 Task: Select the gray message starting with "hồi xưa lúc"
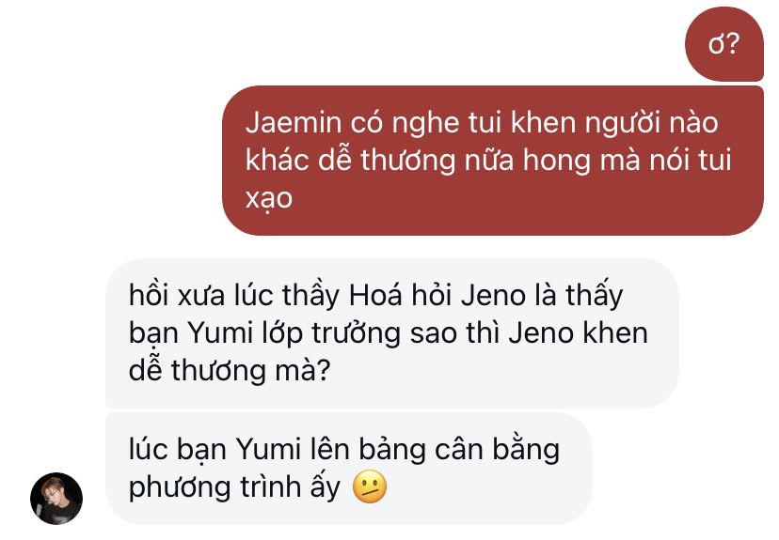coord(392,333)
